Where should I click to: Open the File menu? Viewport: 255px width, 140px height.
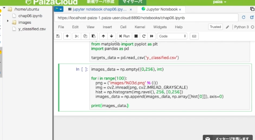61,27
